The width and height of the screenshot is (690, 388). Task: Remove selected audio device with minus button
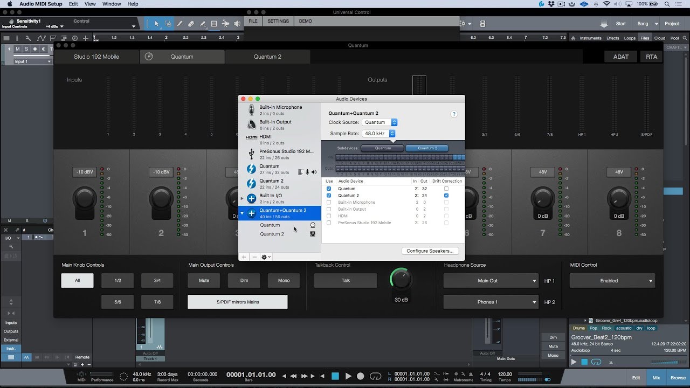click(x=254, y=257)
